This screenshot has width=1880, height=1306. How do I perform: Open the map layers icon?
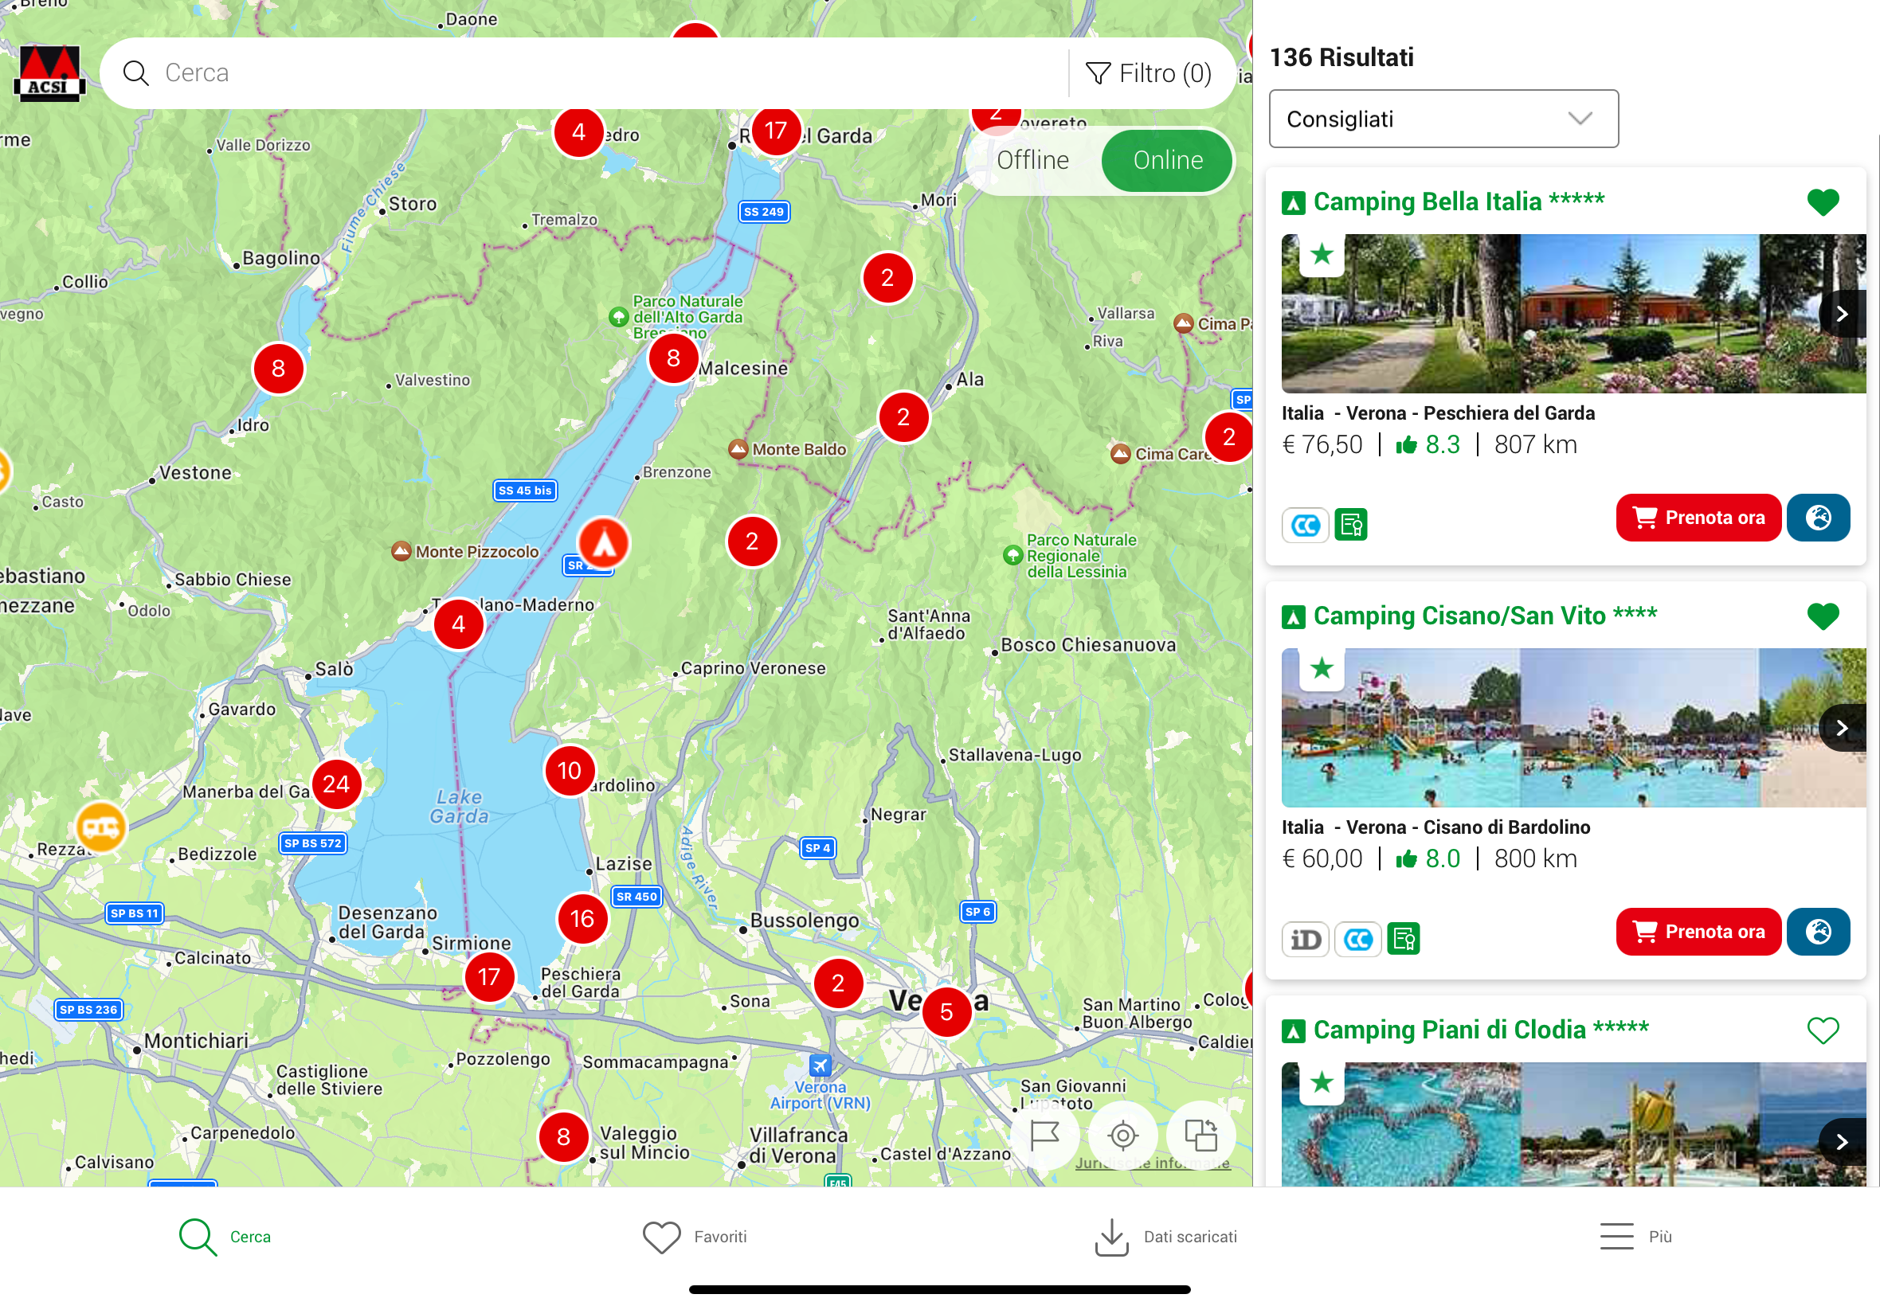pyautogui.click(x=1200, y=1136)
